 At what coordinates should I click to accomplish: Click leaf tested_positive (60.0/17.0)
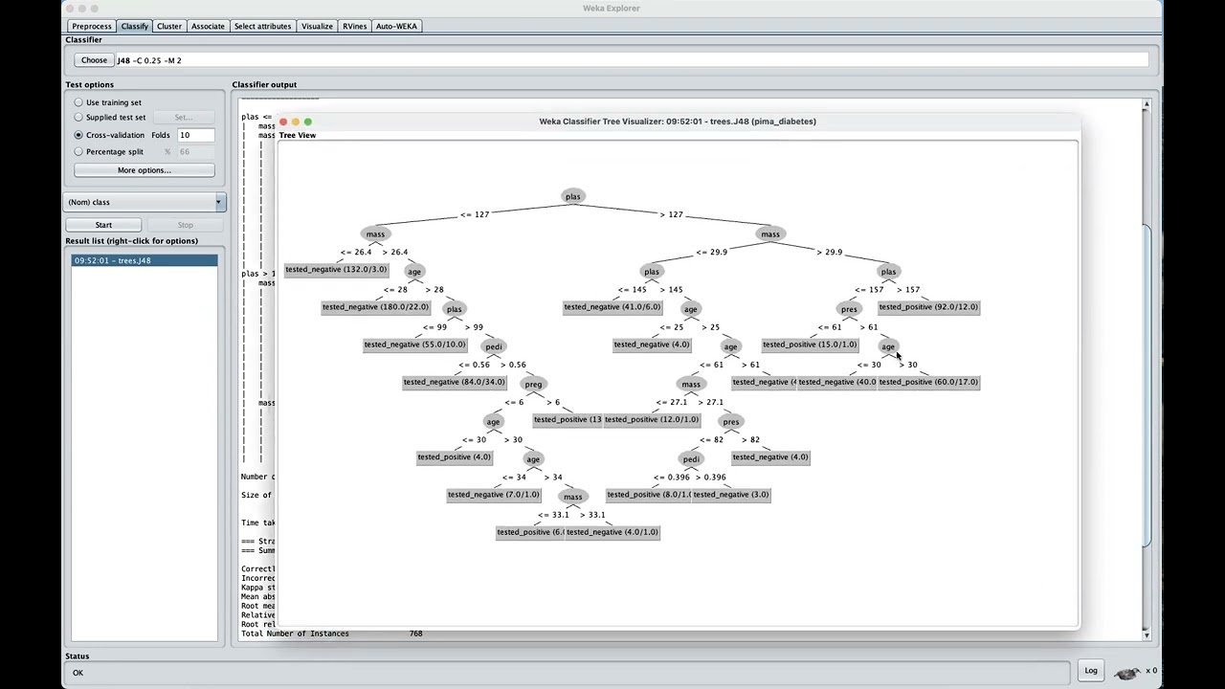coord(928,382)
